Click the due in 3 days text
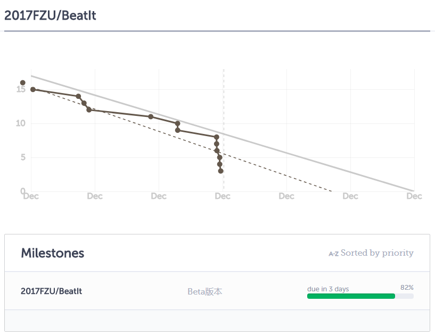 (328, 289)
